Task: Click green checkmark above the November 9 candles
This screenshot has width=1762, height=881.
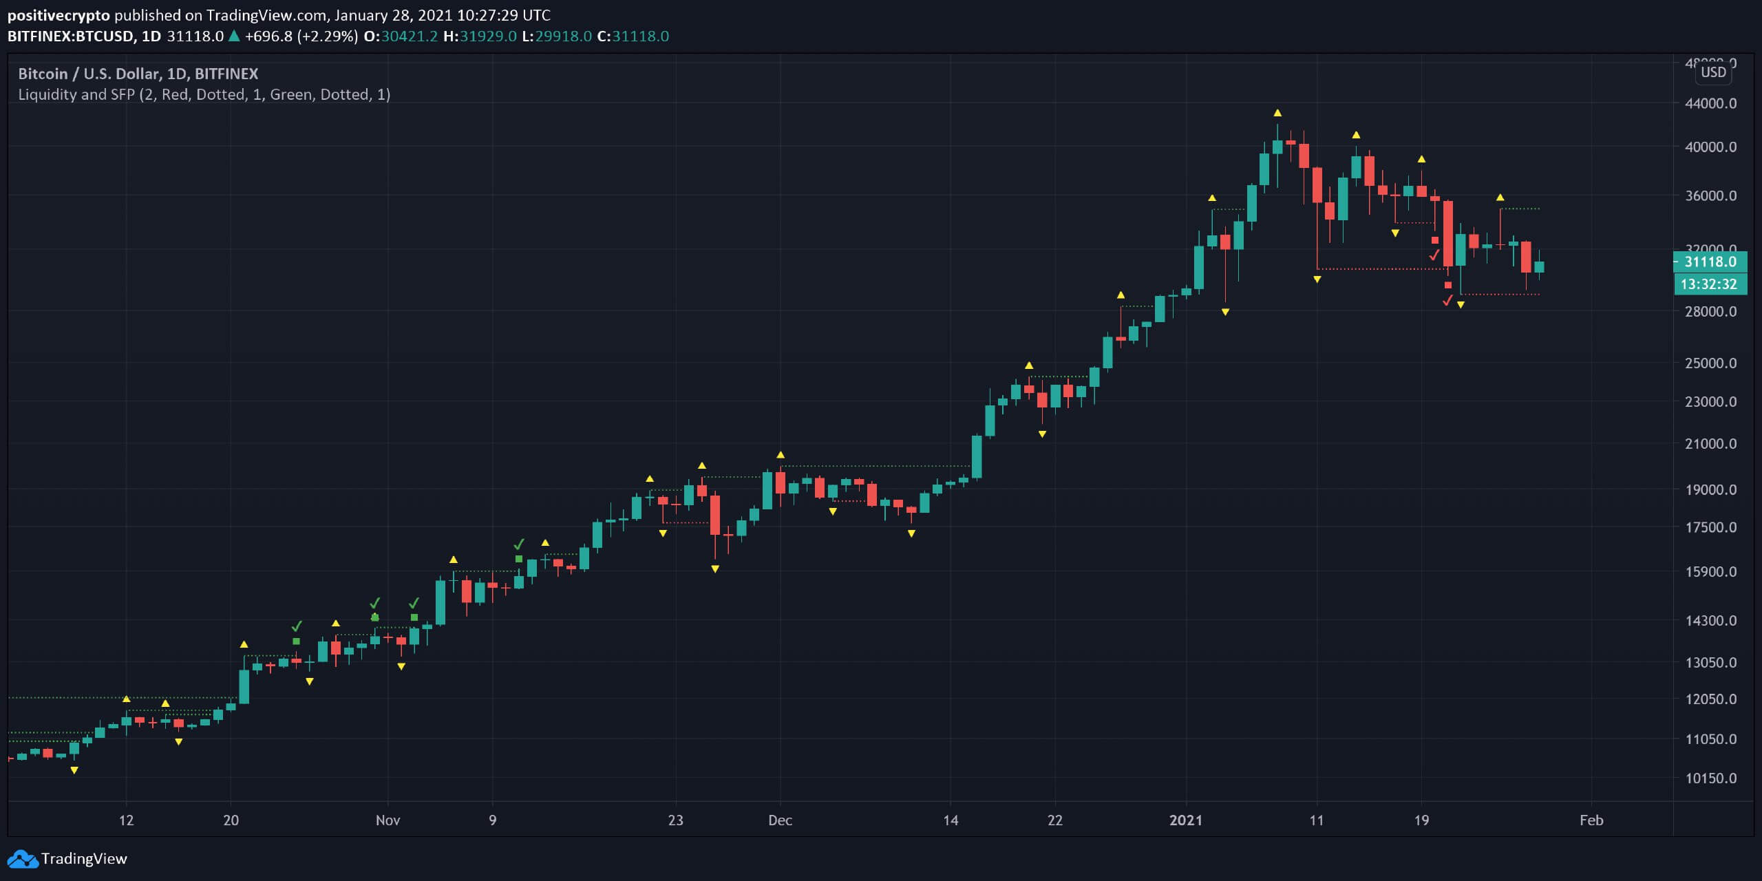Action: coord(519,544)
